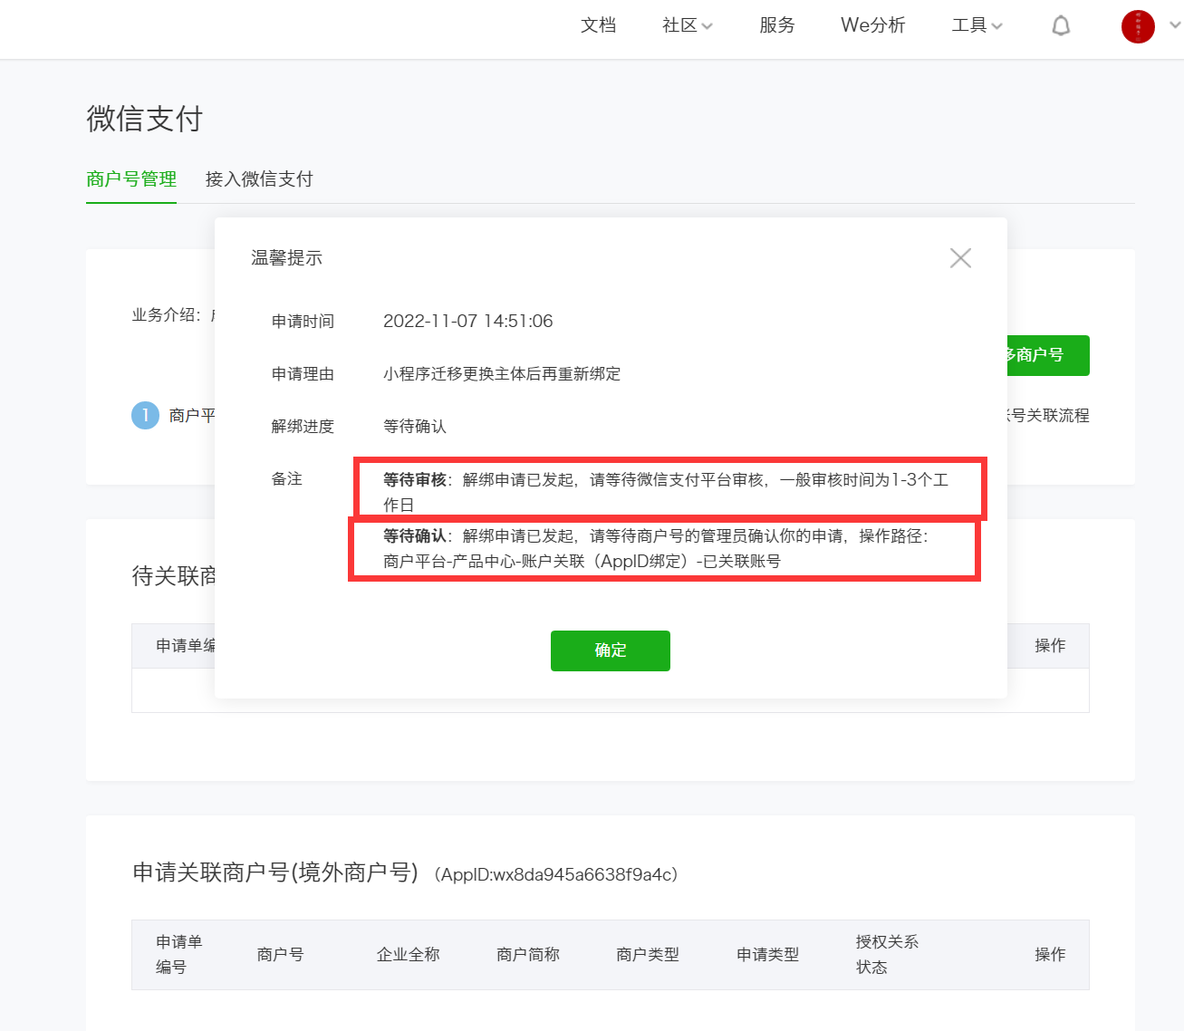Open the 文档 menu item

tap(598, 25)
